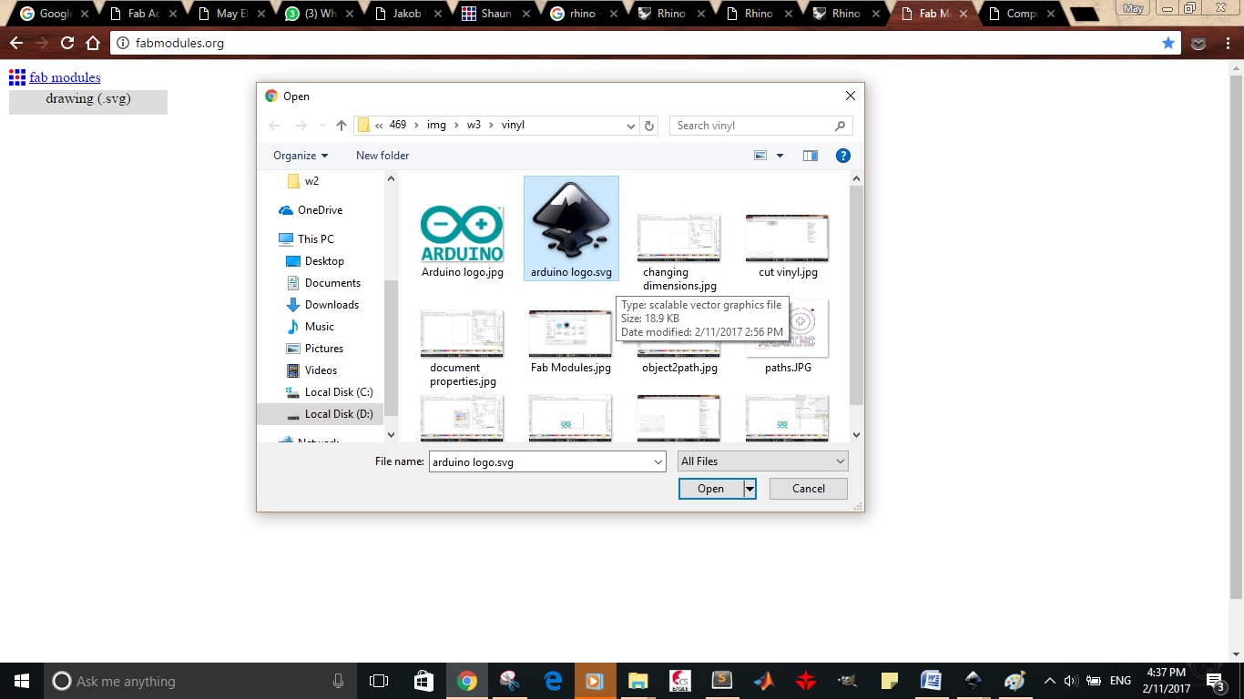Switch to the WhatsApp tab

click(x=322, y=14)
